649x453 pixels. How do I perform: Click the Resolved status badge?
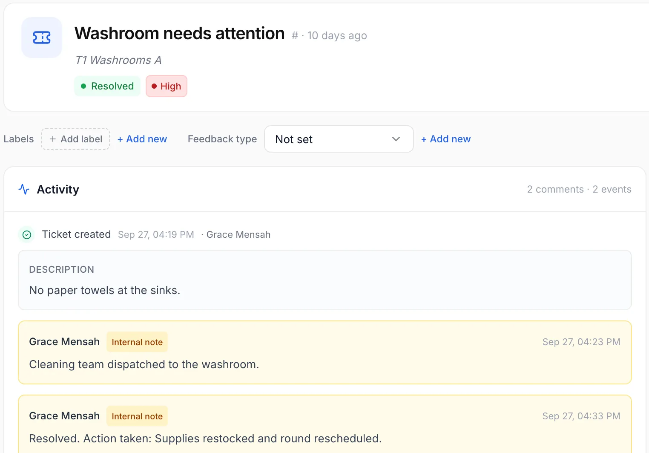point(107,86)
